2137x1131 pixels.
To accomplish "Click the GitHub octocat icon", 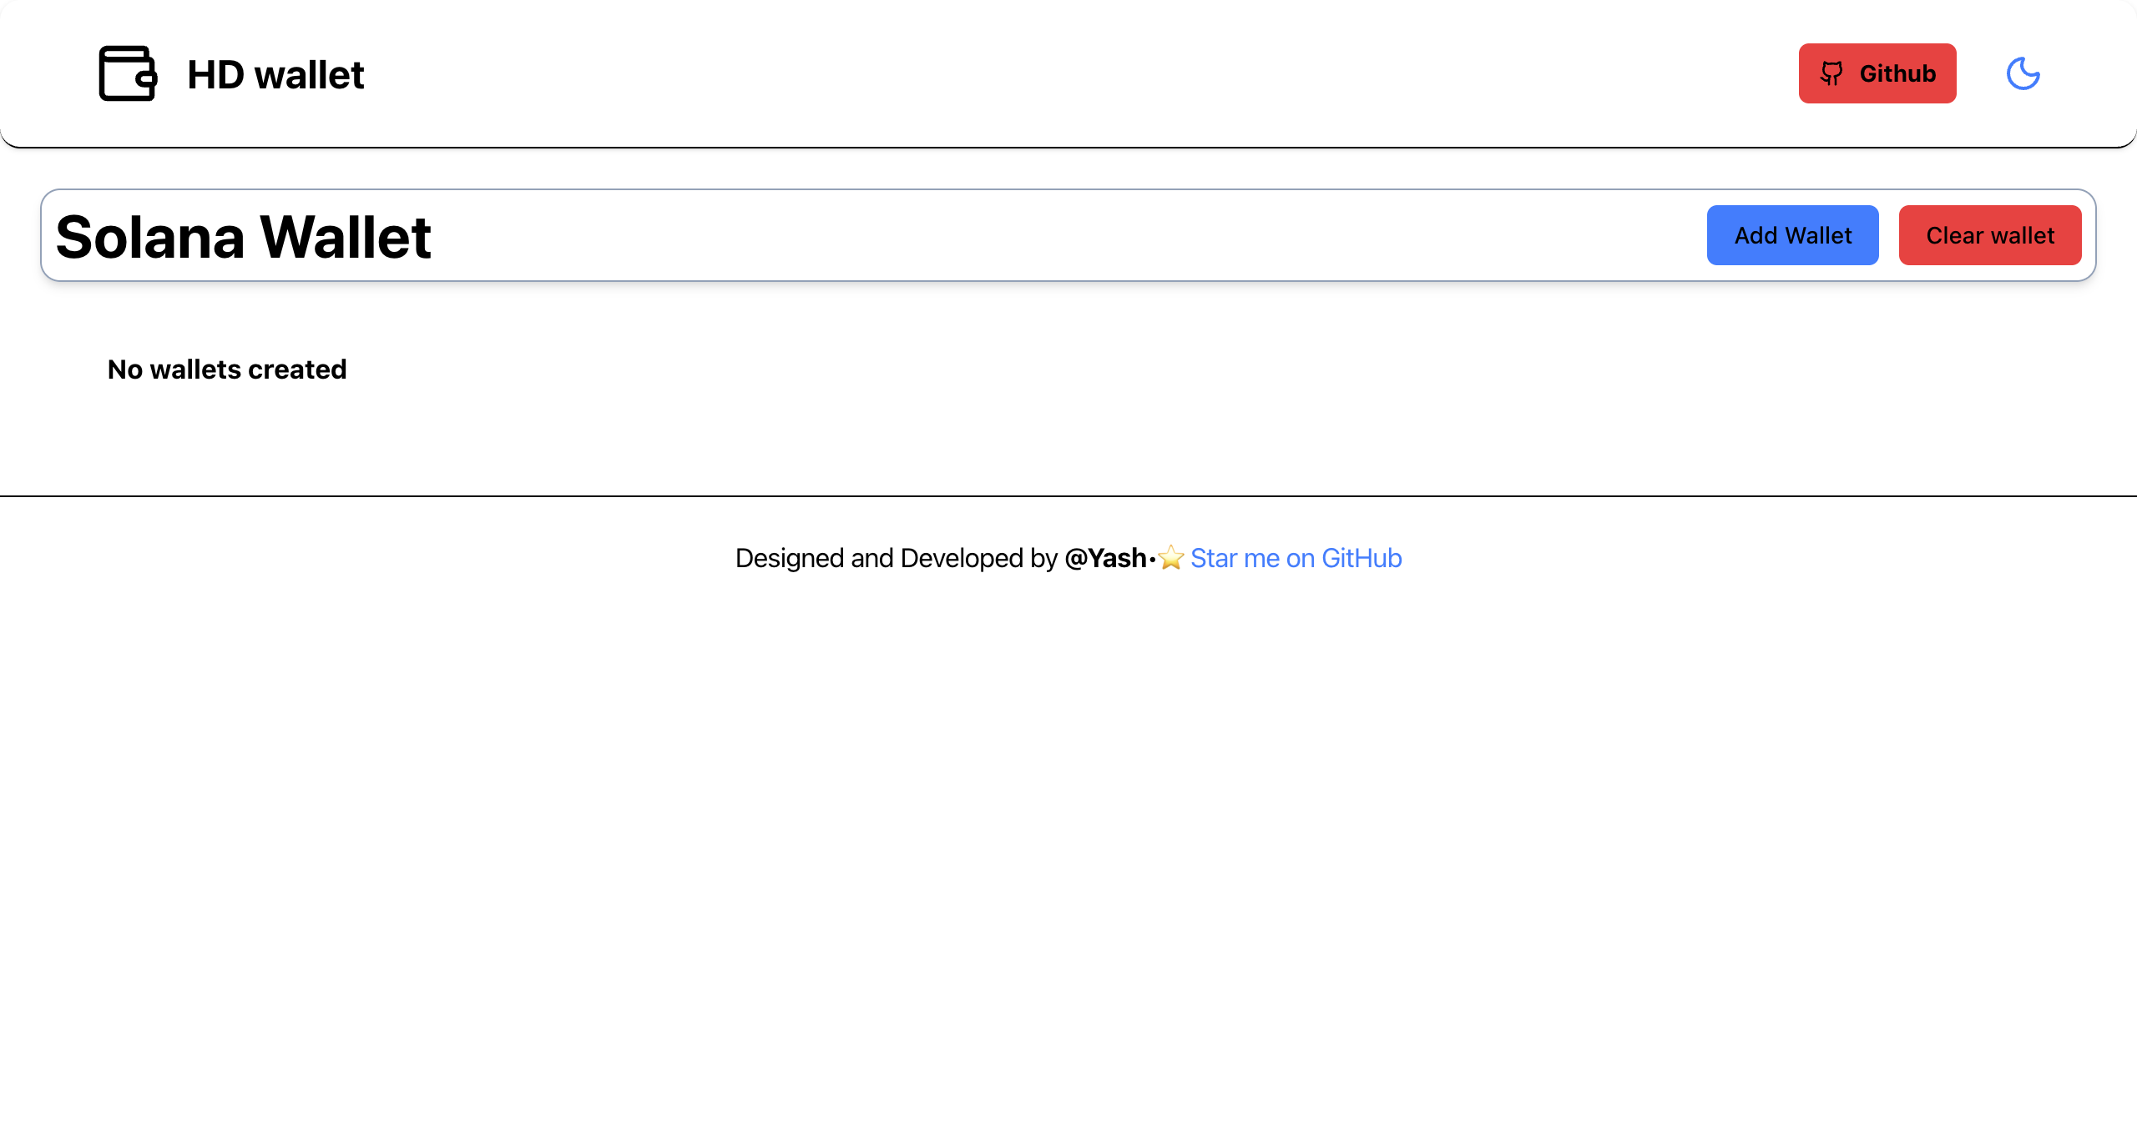I will 1831,73.
